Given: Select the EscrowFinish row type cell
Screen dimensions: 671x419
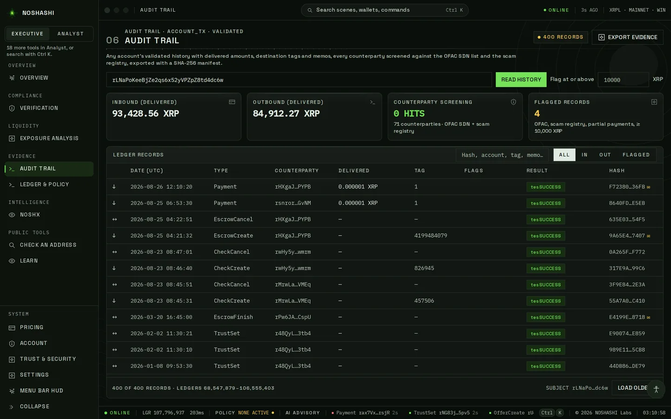Looking at the screenshot, I should tap(233, 318).
